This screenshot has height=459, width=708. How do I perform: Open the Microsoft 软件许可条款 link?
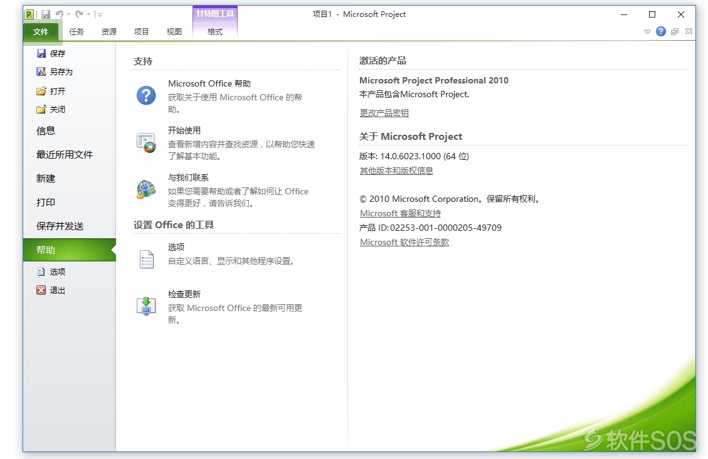pos(404,242)
